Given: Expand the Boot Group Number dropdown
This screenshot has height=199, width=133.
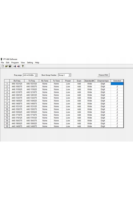Looking at the screenshot, I should click(69, 75).
